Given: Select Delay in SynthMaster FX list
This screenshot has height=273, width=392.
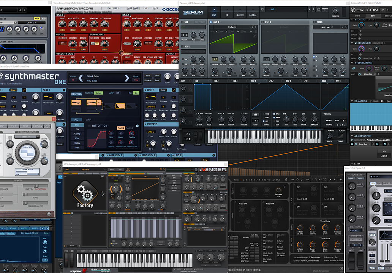Looking at the screenshot, I should (x=77, y=143).
